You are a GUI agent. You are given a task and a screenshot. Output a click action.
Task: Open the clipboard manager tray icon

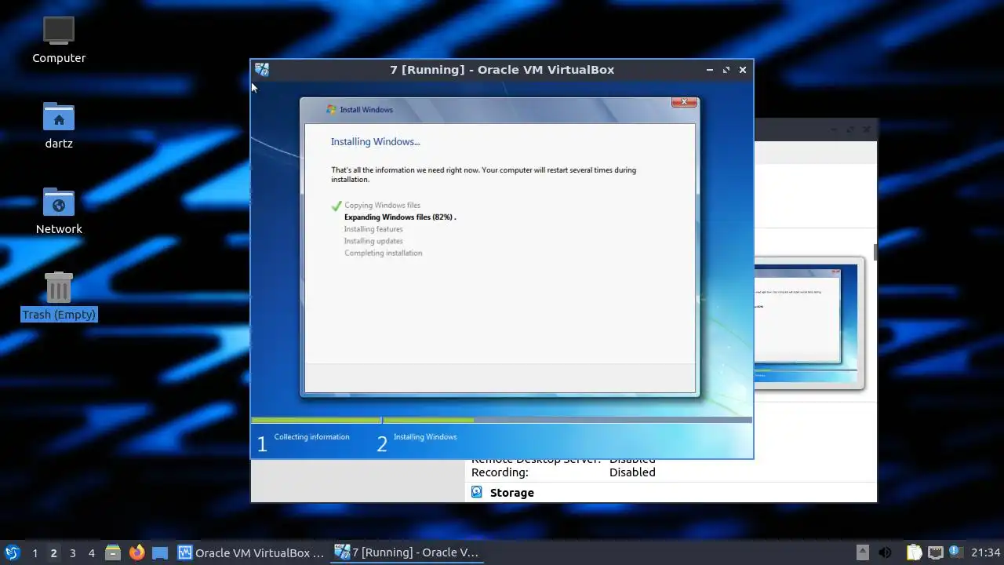point(915,552)
